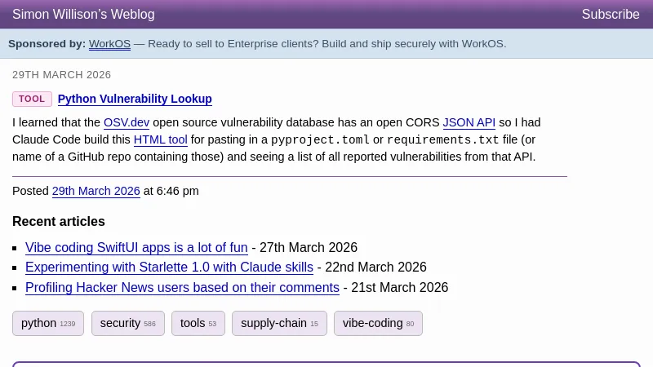Click the pink TOOL badge
The width and height of the screenshot is (653, 367).
(x=32, y=99)
